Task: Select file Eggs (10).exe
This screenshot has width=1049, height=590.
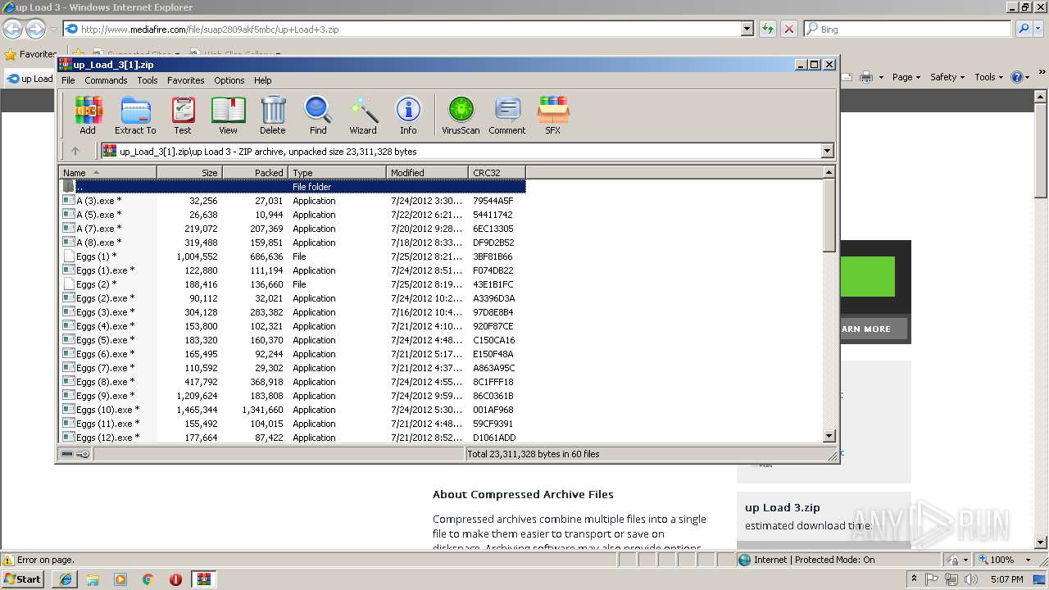Action: (293, 410)
